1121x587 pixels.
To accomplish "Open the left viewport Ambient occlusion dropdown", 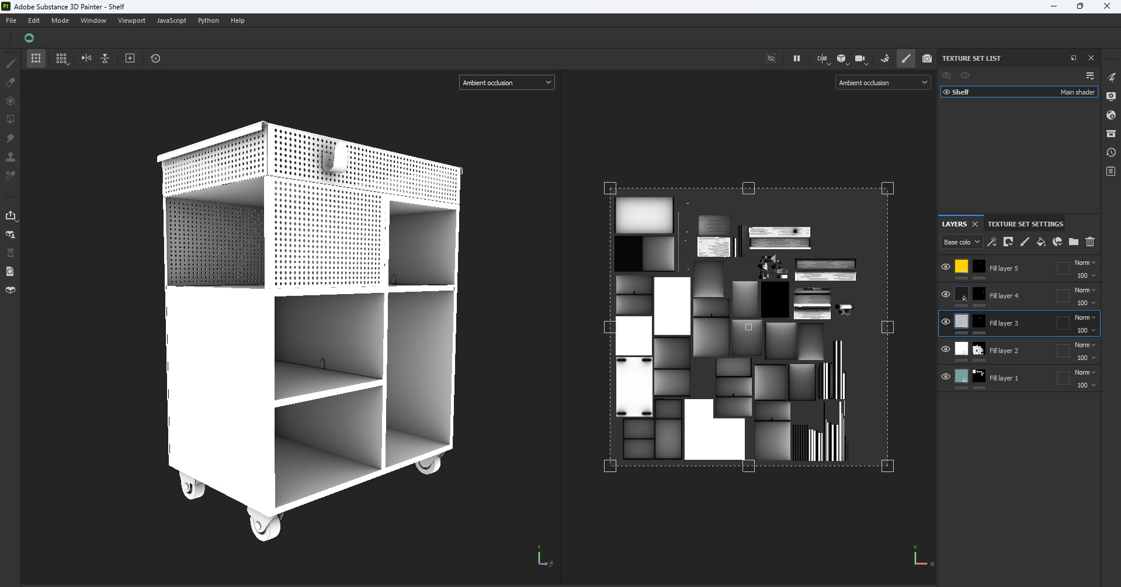I will pyautogui.click(x=506, y=83).
